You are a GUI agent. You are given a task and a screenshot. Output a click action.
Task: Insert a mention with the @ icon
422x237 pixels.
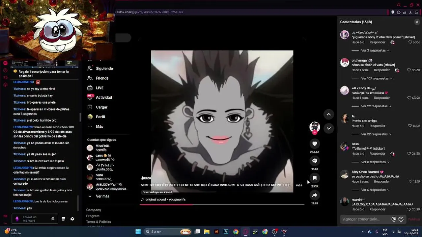pos(394,219)
